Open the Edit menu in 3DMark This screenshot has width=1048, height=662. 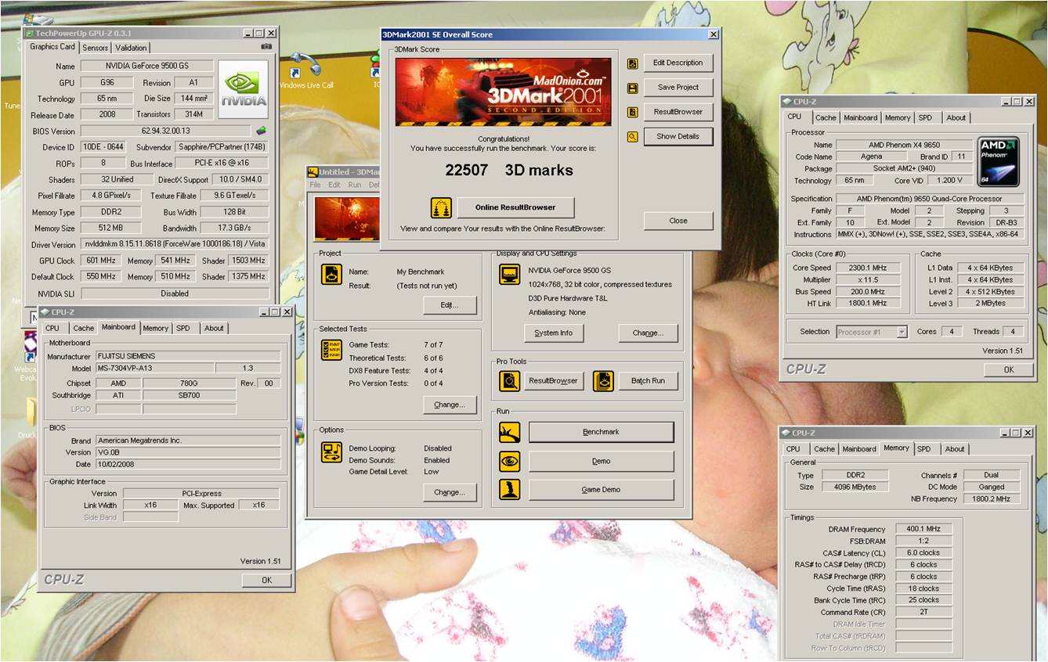click(x=334, y=185)
